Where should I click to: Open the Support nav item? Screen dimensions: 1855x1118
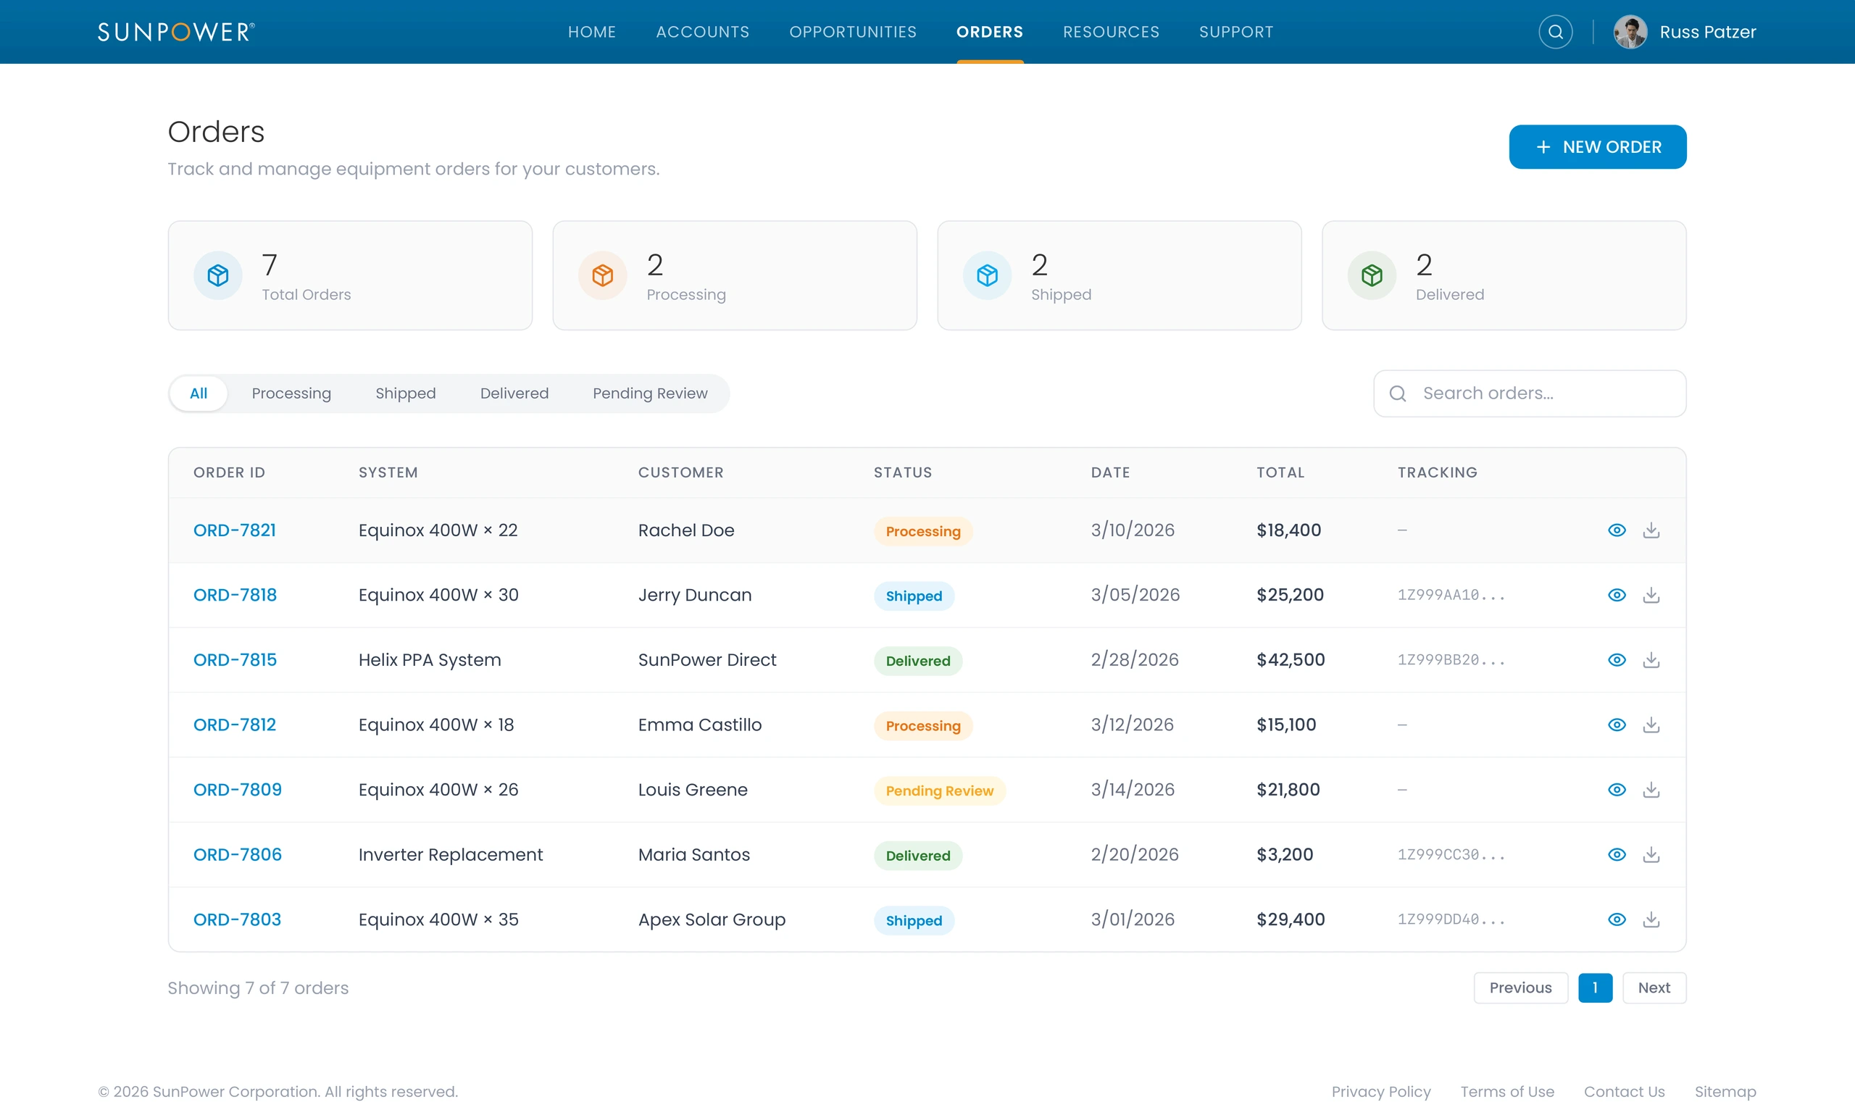coord(1236,32)
